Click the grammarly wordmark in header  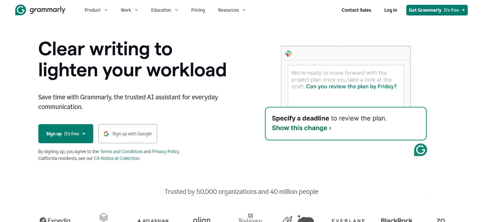[x=48, y=10]
